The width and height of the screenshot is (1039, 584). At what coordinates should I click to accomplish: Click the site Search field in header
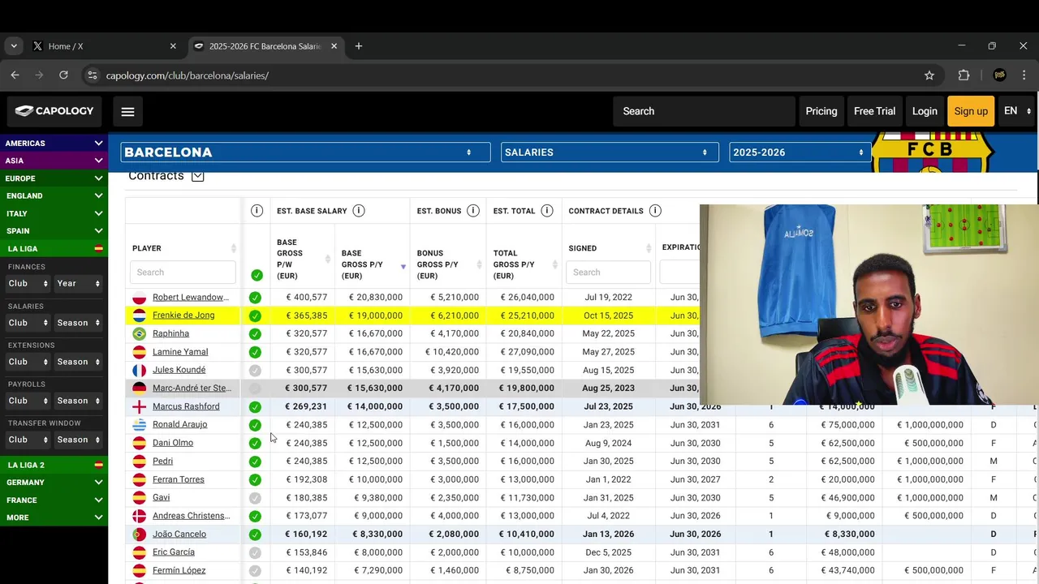[704, 111]
